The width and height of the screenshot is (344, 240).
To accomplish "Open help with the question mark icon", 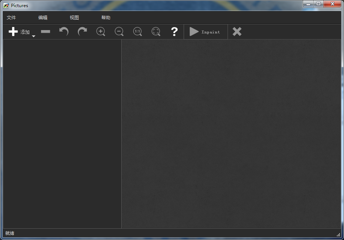I will [x=174, y=32].
